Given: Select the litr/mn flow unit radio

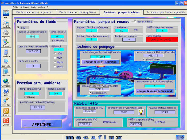Looking at the screenshot, I should pyautogui.click(x=55, y=62).
